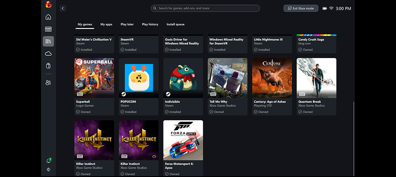Click the Exit Xbox mode button
The width and height of the screenshot is (396, 177).
coord(301,8)
